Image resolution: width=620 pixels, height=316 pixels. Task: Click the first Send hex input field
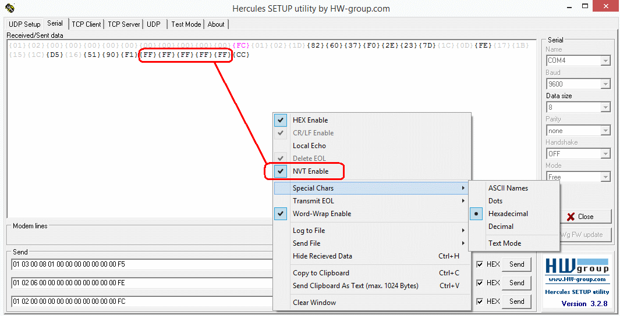click(x=140, y=264)
